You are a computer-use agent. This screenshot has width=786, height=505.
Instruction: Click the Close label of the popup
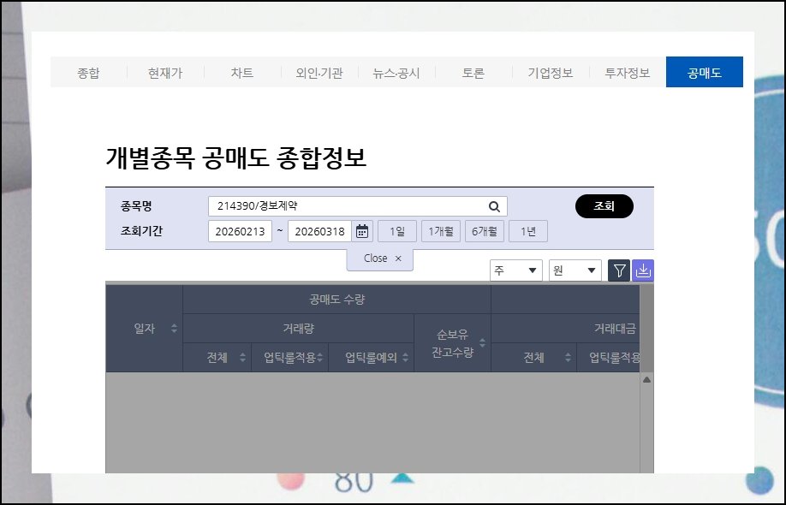tap(376, 258)
